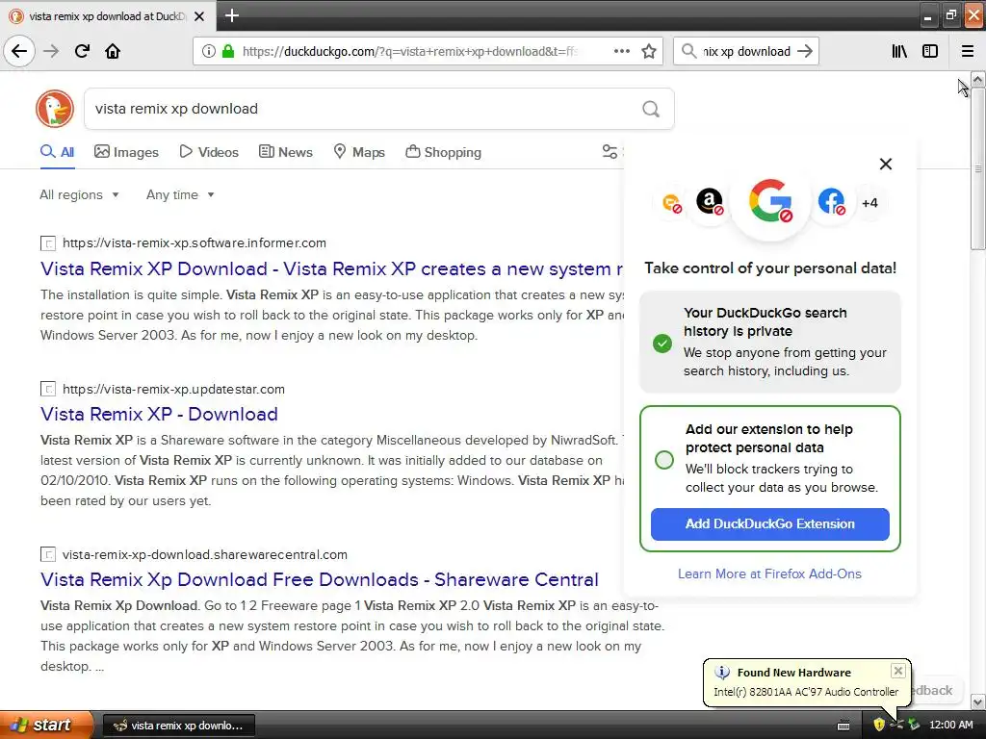This screenshot has height=739, width=986.
Task: Open Learn More at Firefox Add-Ons link
Action: pyautogui.click(x=769, y=573)
